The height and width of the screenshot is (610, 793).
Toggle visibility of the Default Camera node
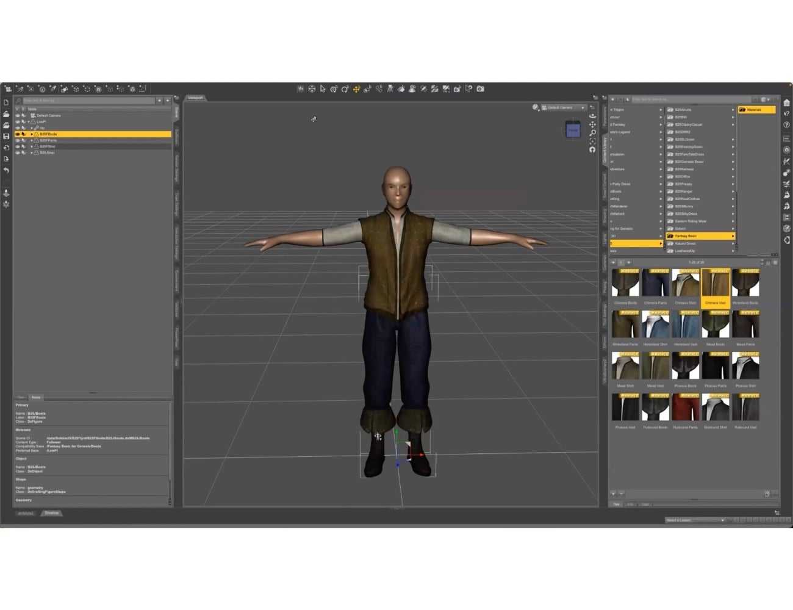click(x=18, y=115)
